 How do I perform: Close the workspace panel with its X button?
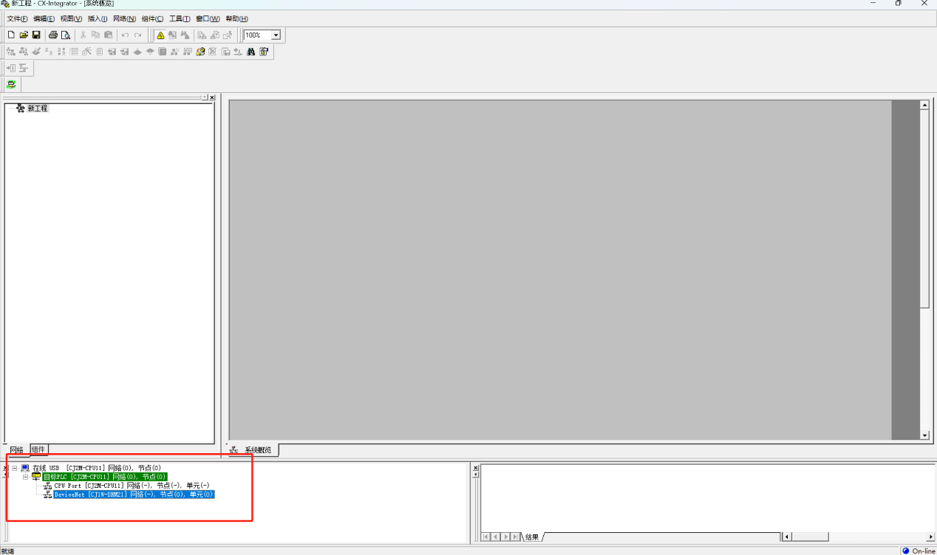[212, 97]
